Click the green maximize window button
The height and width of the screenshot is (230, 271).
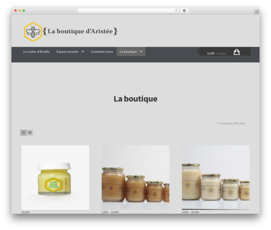24,11
